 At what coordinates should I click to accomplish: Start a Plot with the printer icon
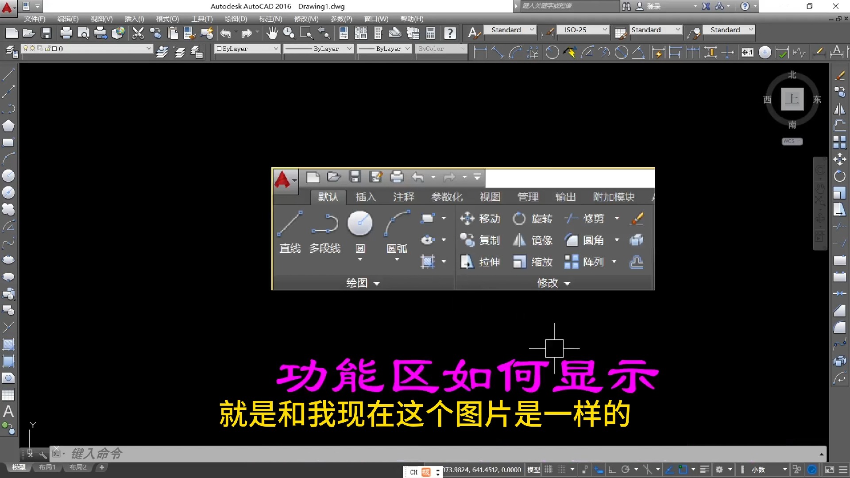(x=66, y=33)
